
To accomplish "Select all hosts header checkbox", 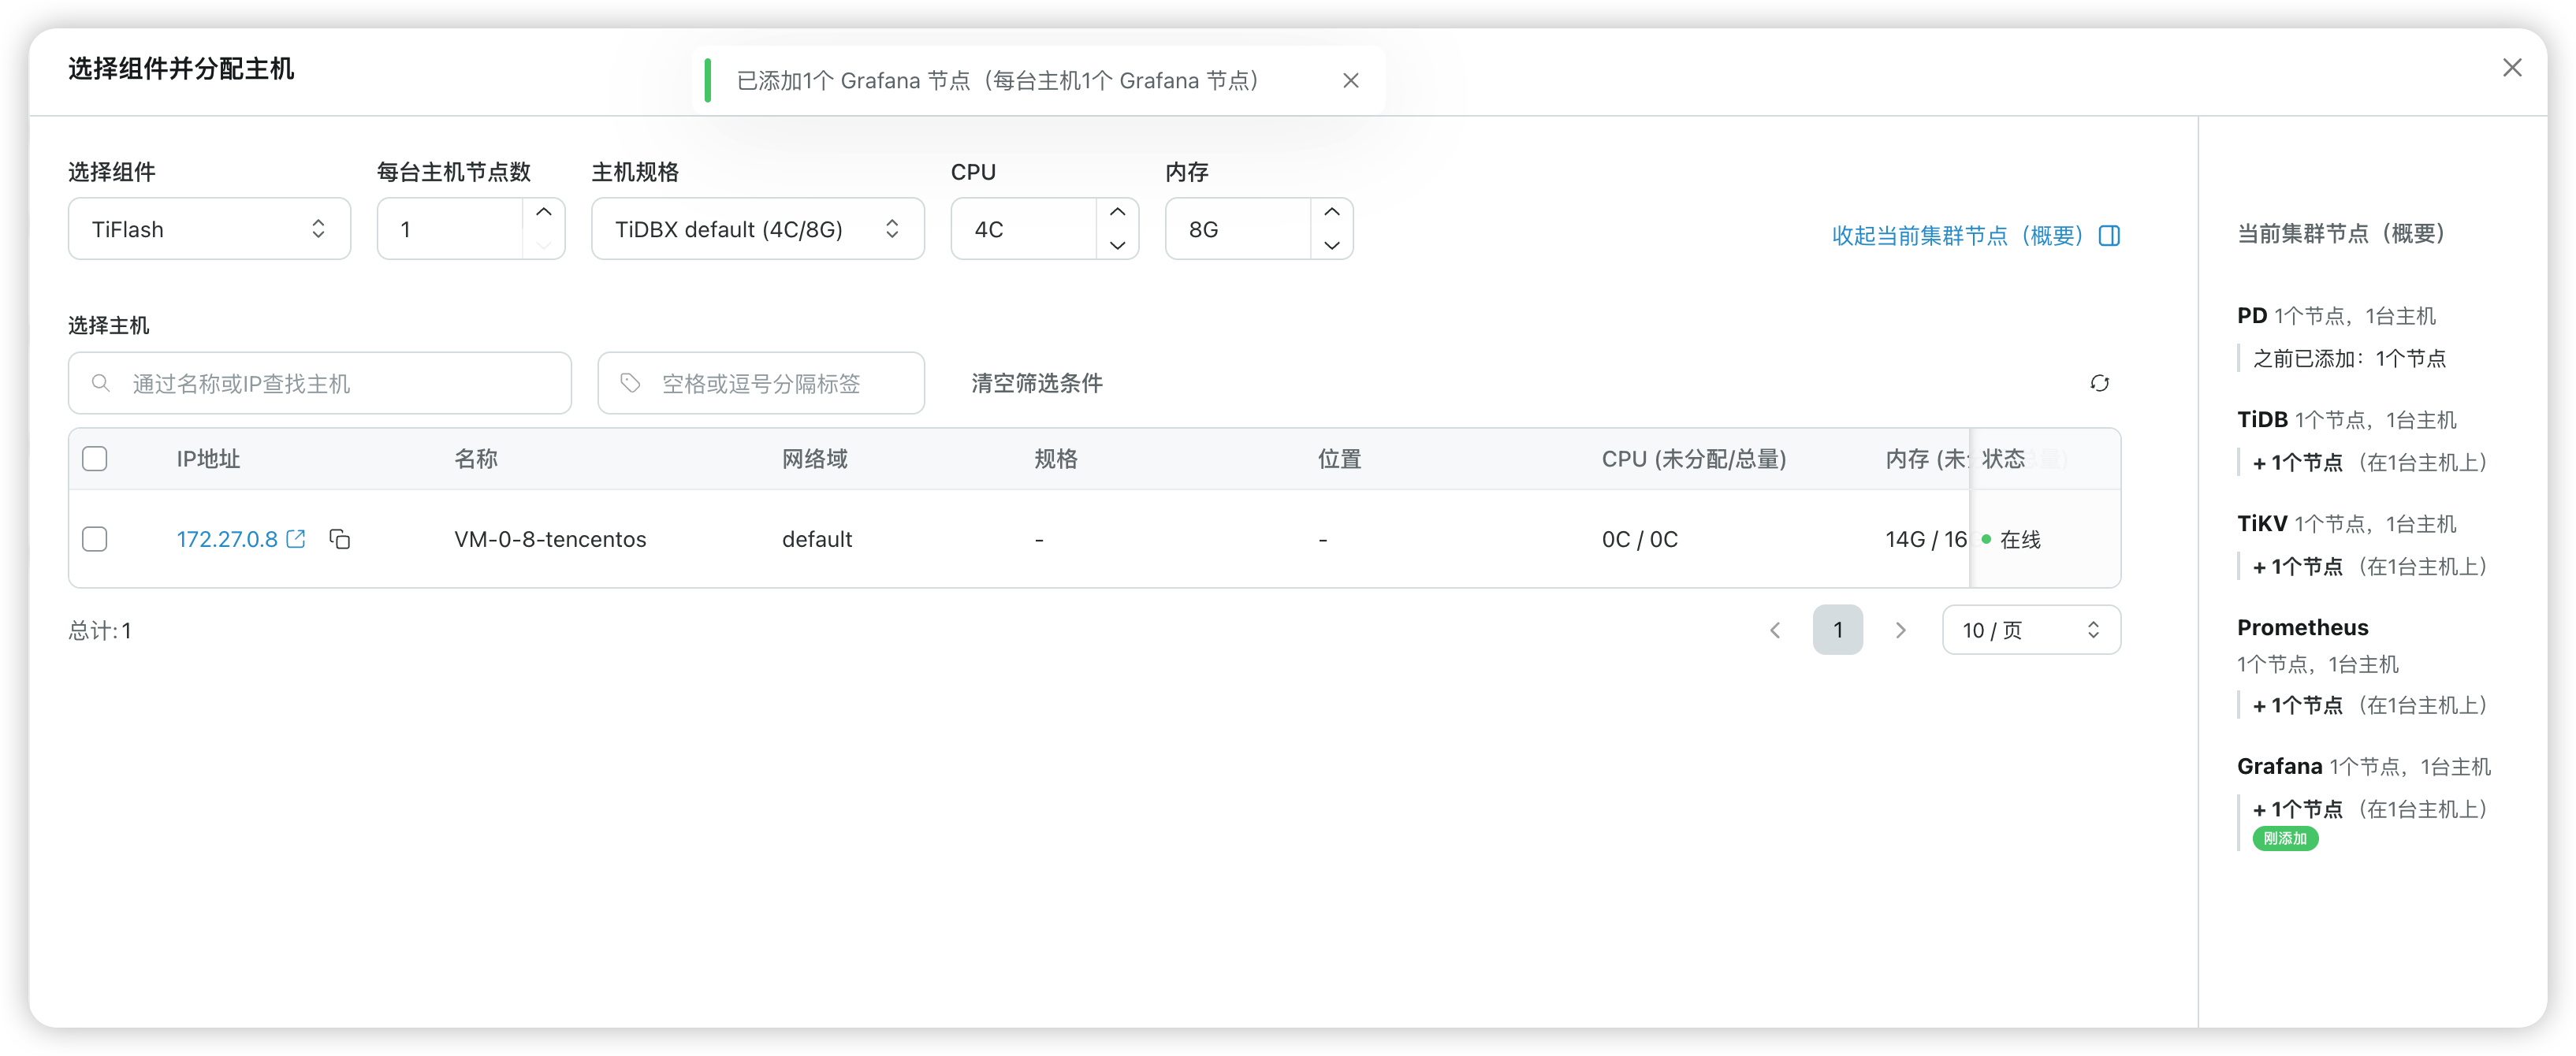I will point(95,459).
